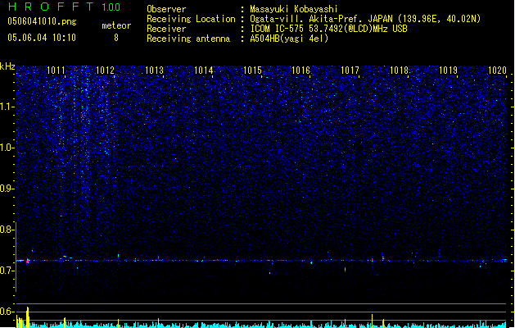Click the meteor count label
The image size is (515, 328).
coord(116,25)
